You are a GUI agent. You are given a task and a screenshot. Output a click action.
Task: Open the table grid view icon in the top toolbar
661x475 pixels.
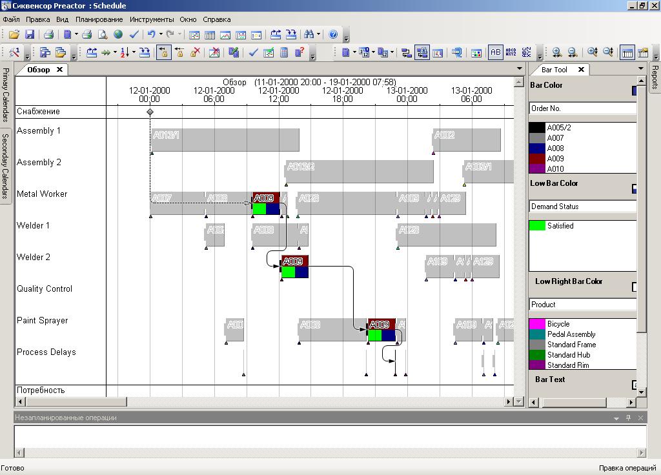click(x=210, y=35)
